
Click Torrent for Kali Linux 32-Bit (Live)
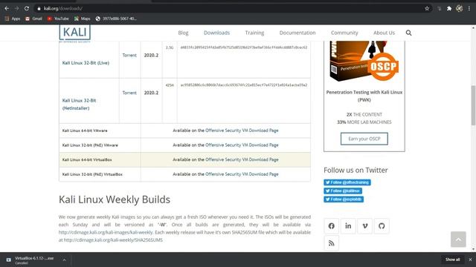pos(129,55)
